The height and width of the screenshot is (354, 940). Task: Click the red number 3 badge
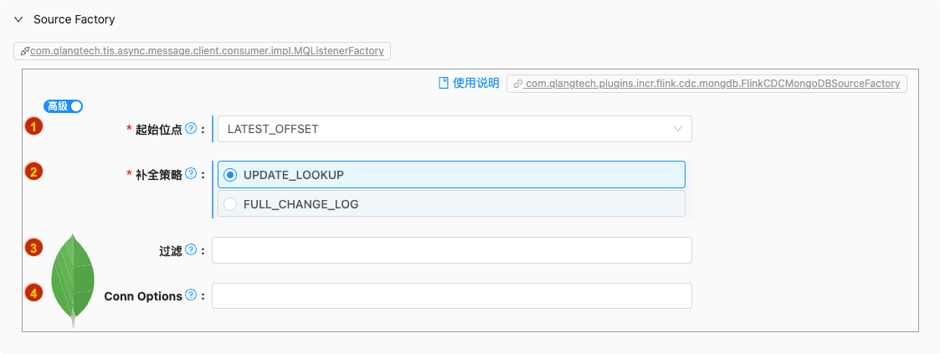click(33, 248)
